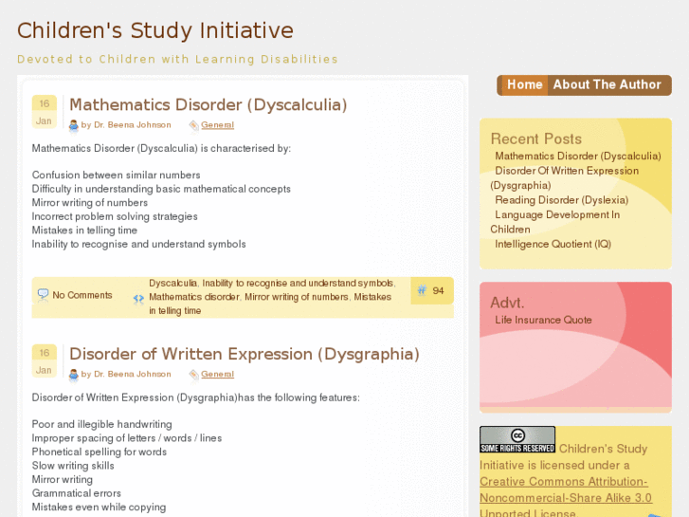The height and width of the screenshot is (517, 689).
Task: Click 'by Dr. Beena Johnson' on Mathematics post
Action: click(x=126, y=125)
